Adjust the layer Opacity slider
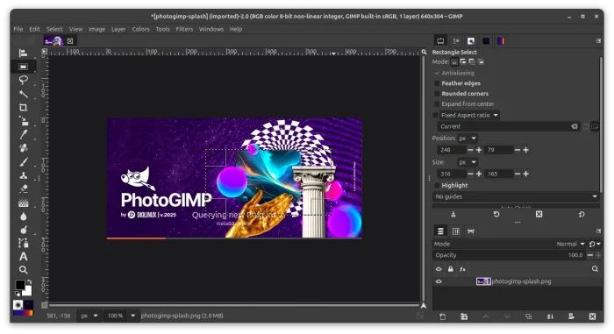614x334 pixels. 509,255
